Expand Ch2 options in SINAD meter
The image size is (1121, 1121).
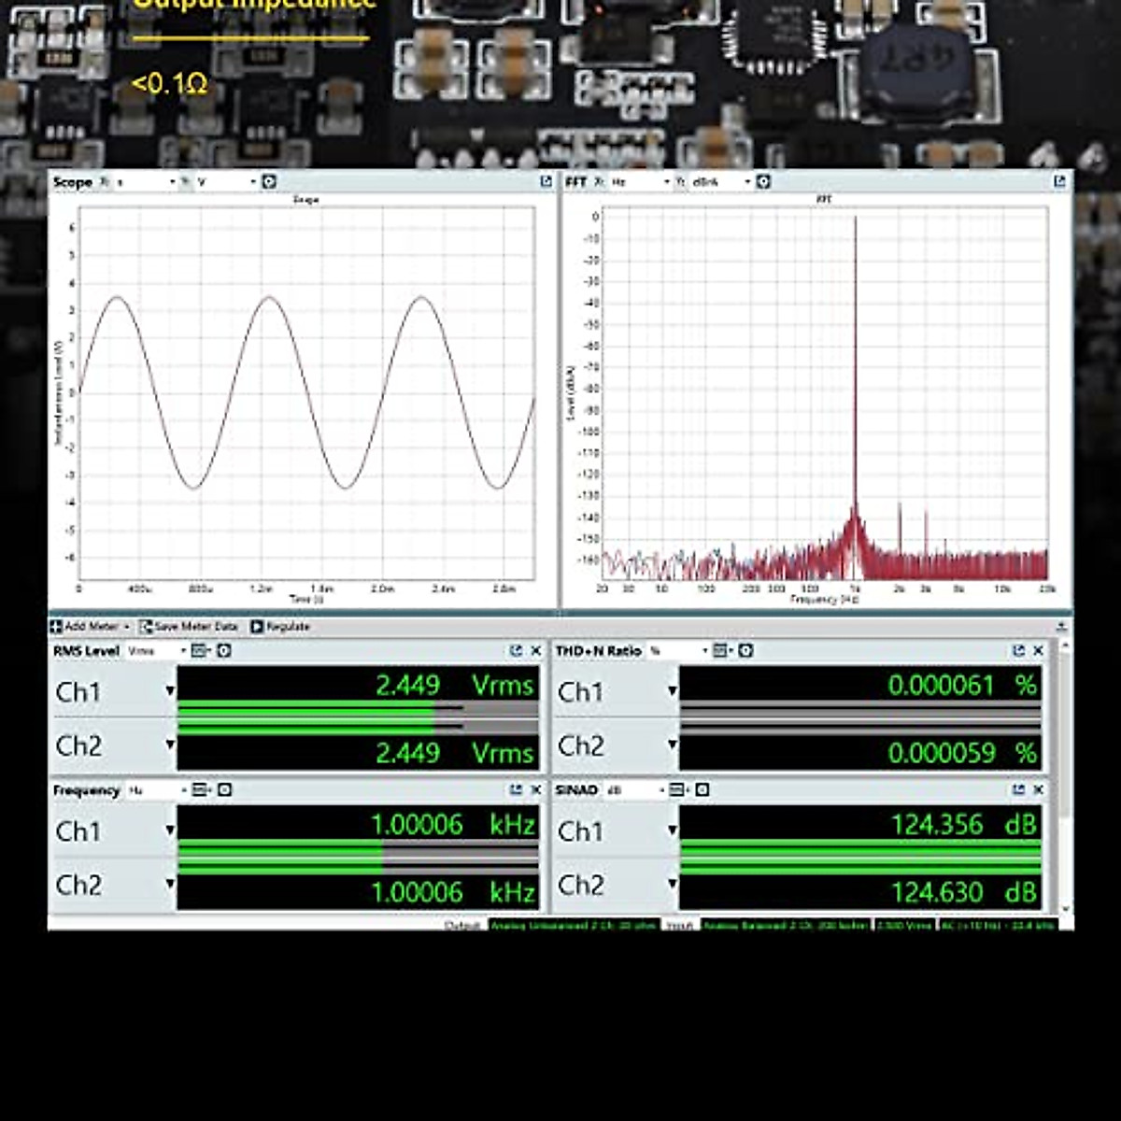click(672, 884)
